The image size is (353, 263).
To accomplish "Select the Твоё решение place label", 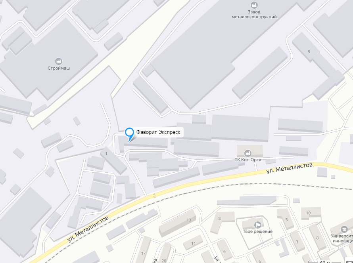I will [x=257, y=231].
